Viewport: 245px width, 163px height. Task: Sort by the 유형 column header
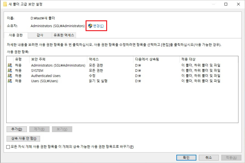(x=22, y=59)
